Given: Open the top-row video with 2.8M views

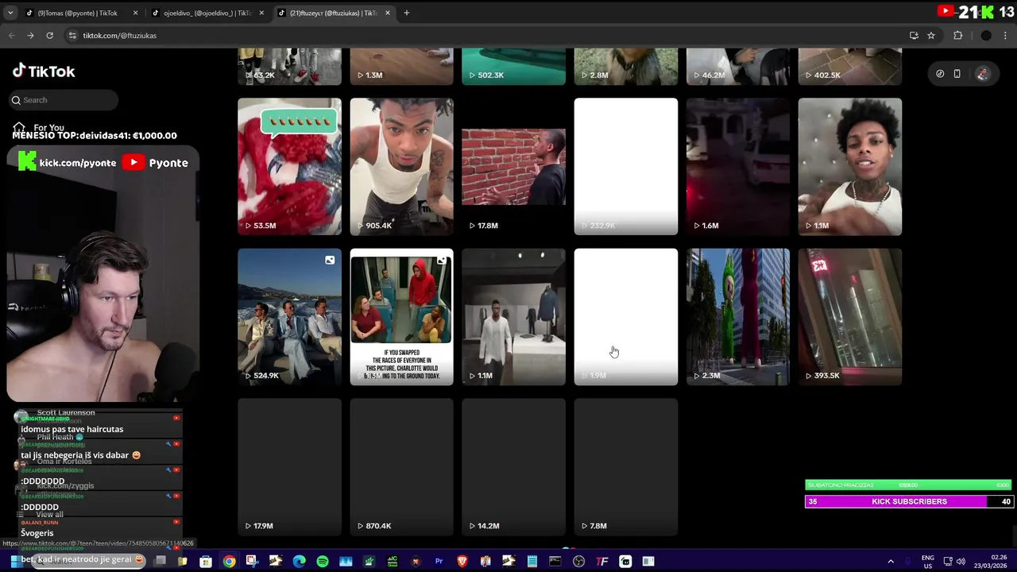Looking at the screenshot, I should (x=625, y=67).
